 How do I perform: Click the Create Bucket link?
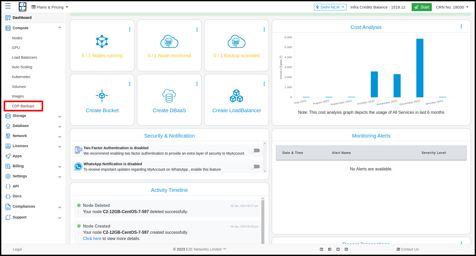102,110
